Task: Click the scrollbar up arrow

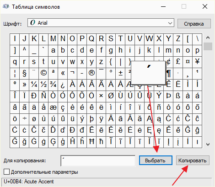Action: click(x=208, y=37)
